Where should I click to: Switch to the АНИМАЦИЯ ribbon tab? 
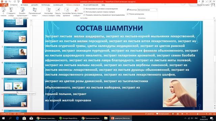[x=58, y=5]
